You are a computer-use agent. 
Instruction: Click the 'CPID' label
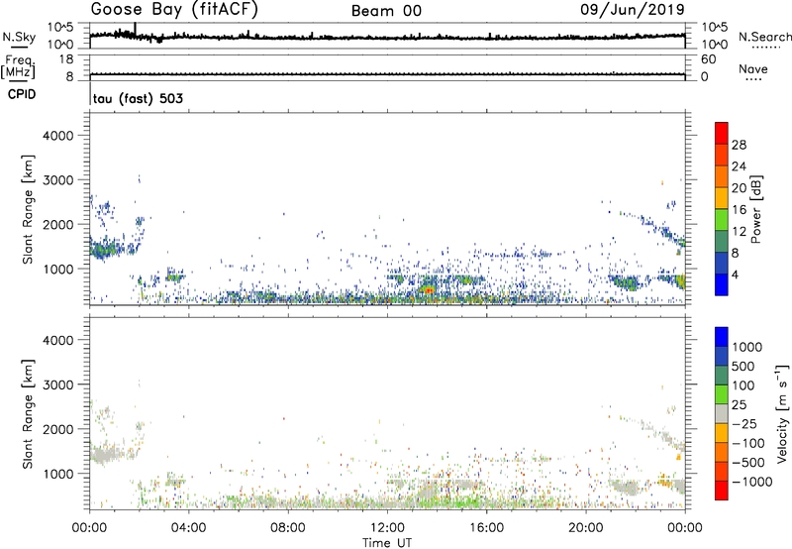(x=22, y=94)
